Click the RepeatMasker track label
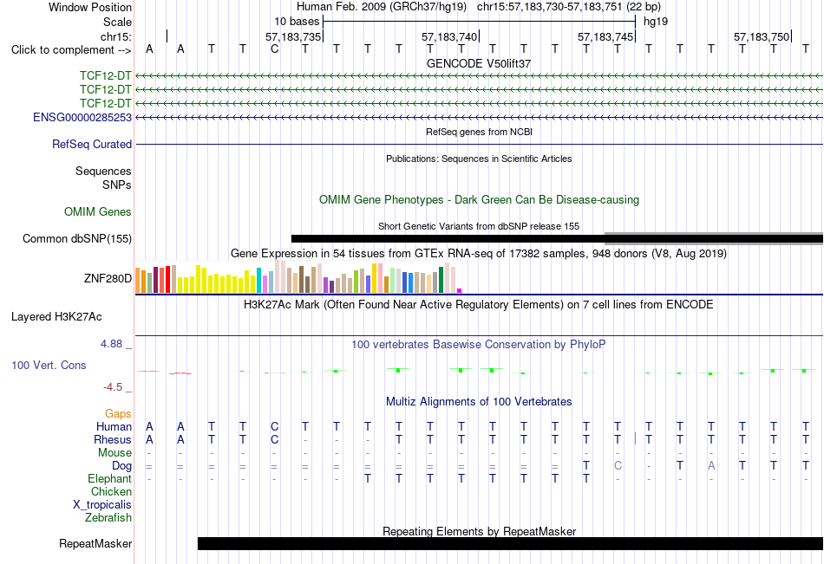 click(95, 543)
